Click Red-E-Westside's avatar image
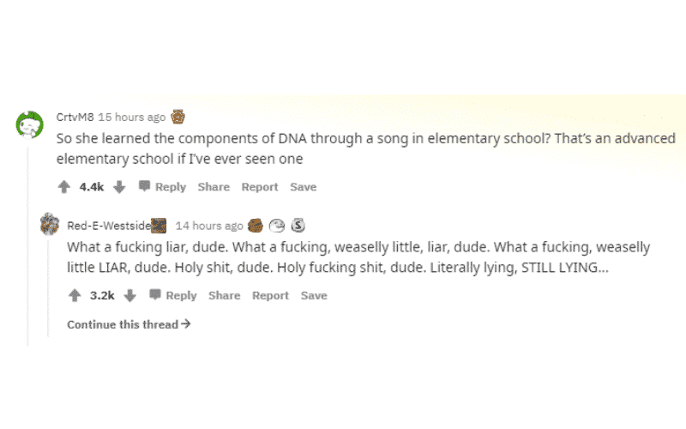The width and height of the screenshot is (686, 429). tap(50, 224)
